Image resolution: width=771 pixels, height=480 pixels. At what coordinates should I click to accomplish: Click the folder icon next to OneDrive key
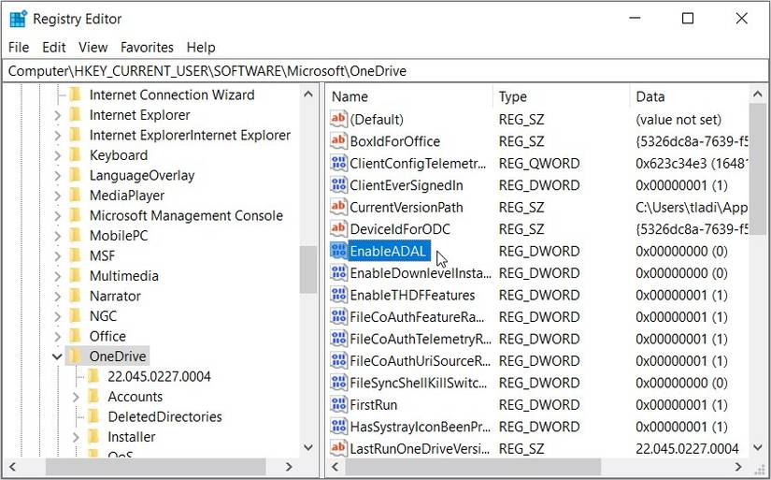click(76, 356)
